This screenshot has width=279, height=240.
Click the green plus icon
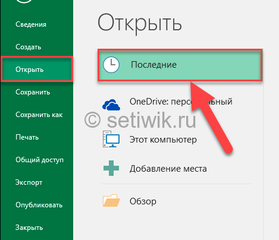tap(111, 168)
